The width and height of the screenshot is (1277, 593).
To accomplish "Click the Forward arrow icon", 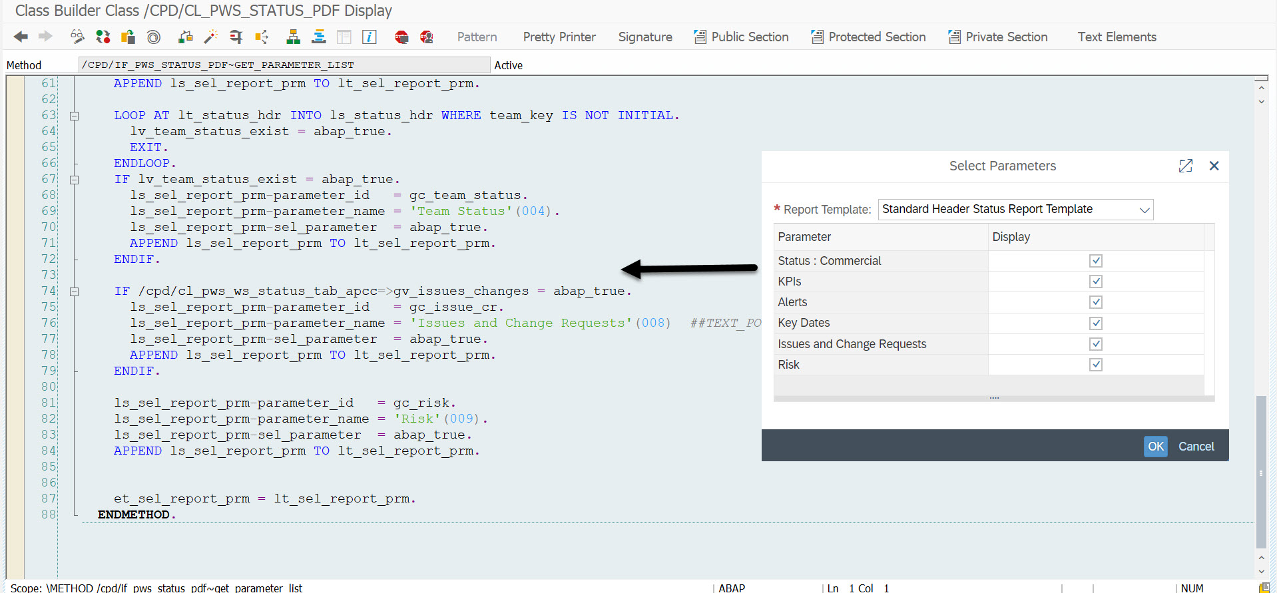I will coord(45,37).
